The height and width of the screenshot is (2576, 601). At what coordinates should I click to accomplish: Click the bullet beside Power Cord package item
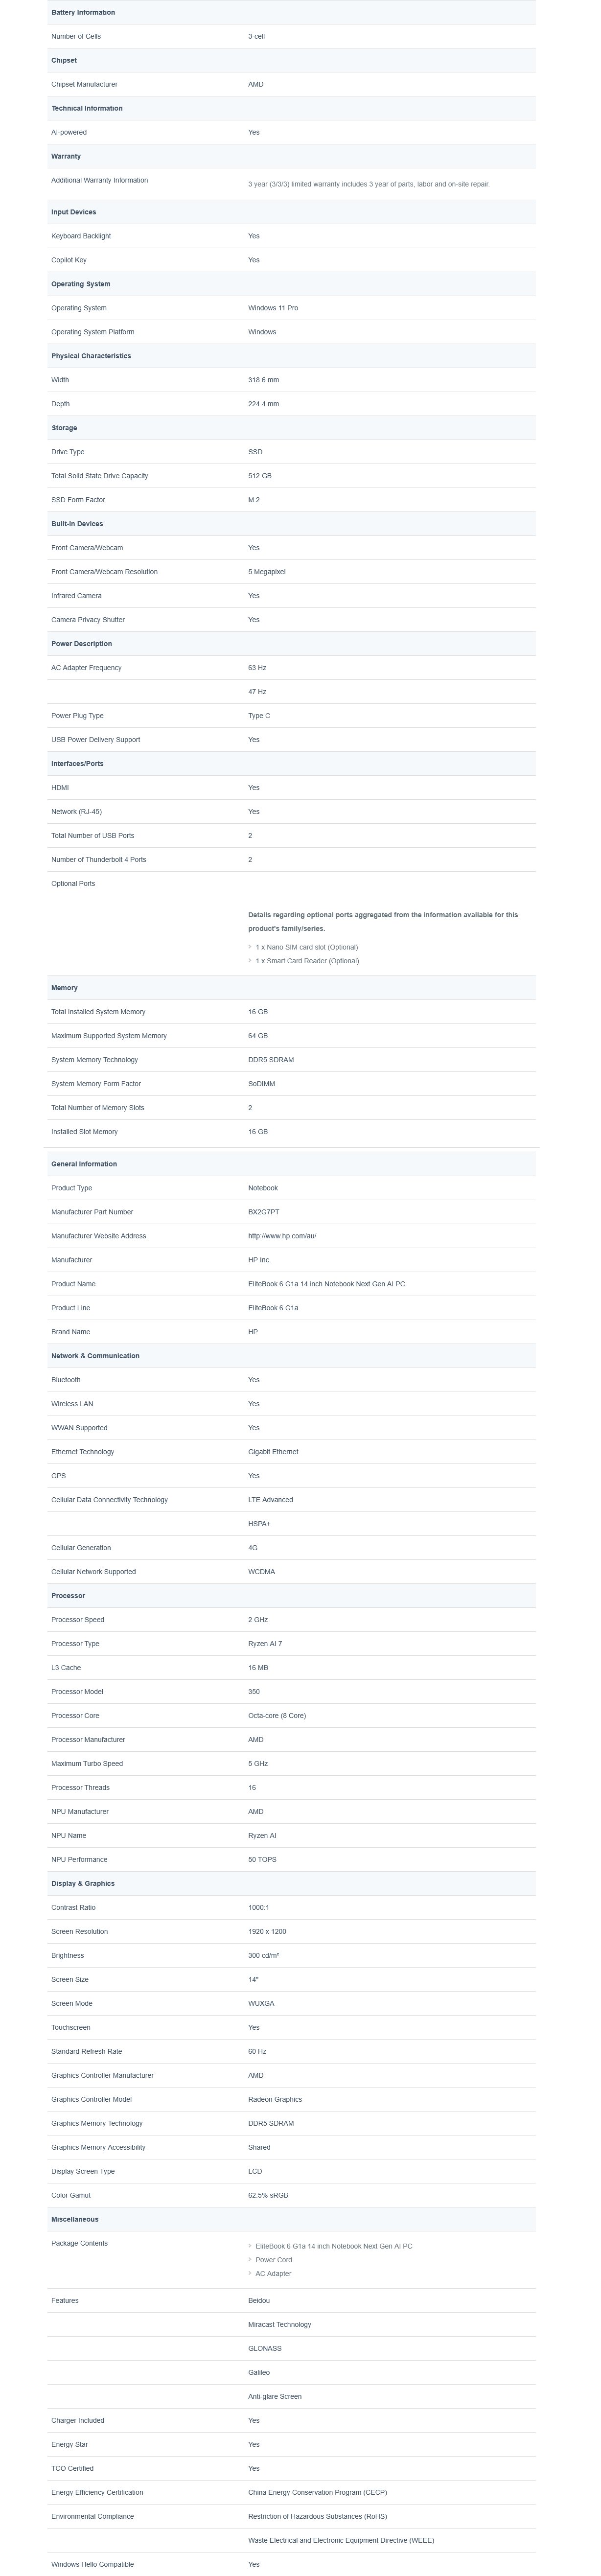tap(250, 2260)
